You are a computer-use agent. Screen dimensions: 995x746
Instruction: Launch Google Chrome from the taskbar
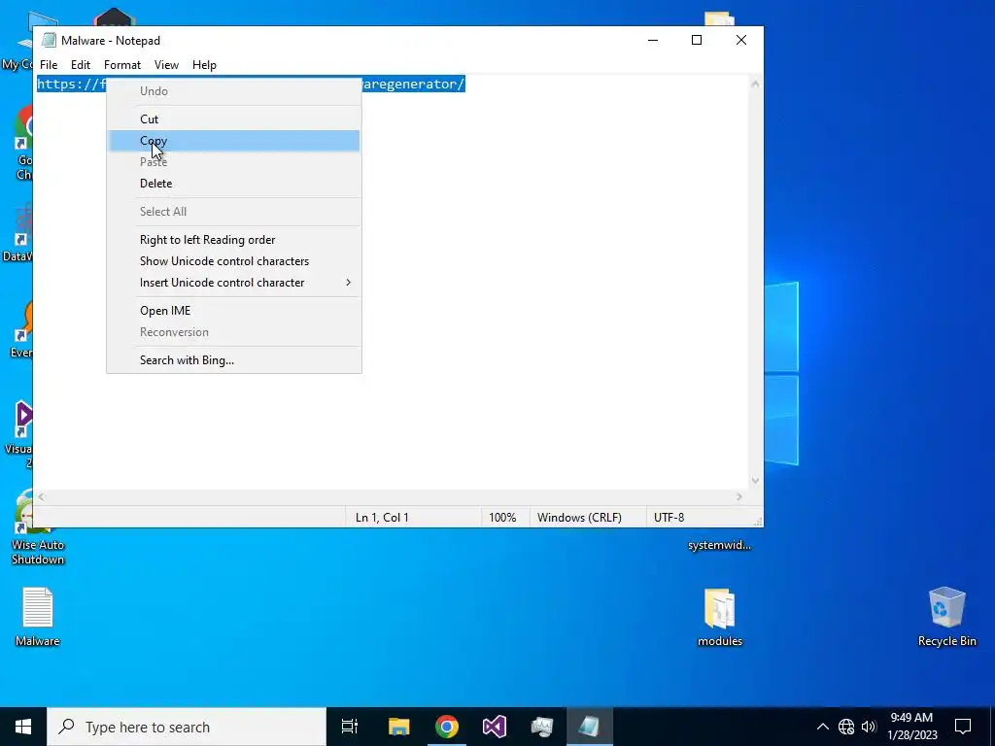(x=447, y=727)
